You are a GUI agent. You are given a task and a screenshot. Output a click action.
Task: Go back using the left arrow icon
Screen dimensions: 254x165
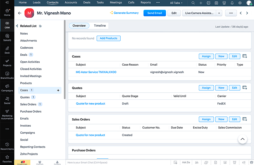pyautogui.click(x=20, y=13)
